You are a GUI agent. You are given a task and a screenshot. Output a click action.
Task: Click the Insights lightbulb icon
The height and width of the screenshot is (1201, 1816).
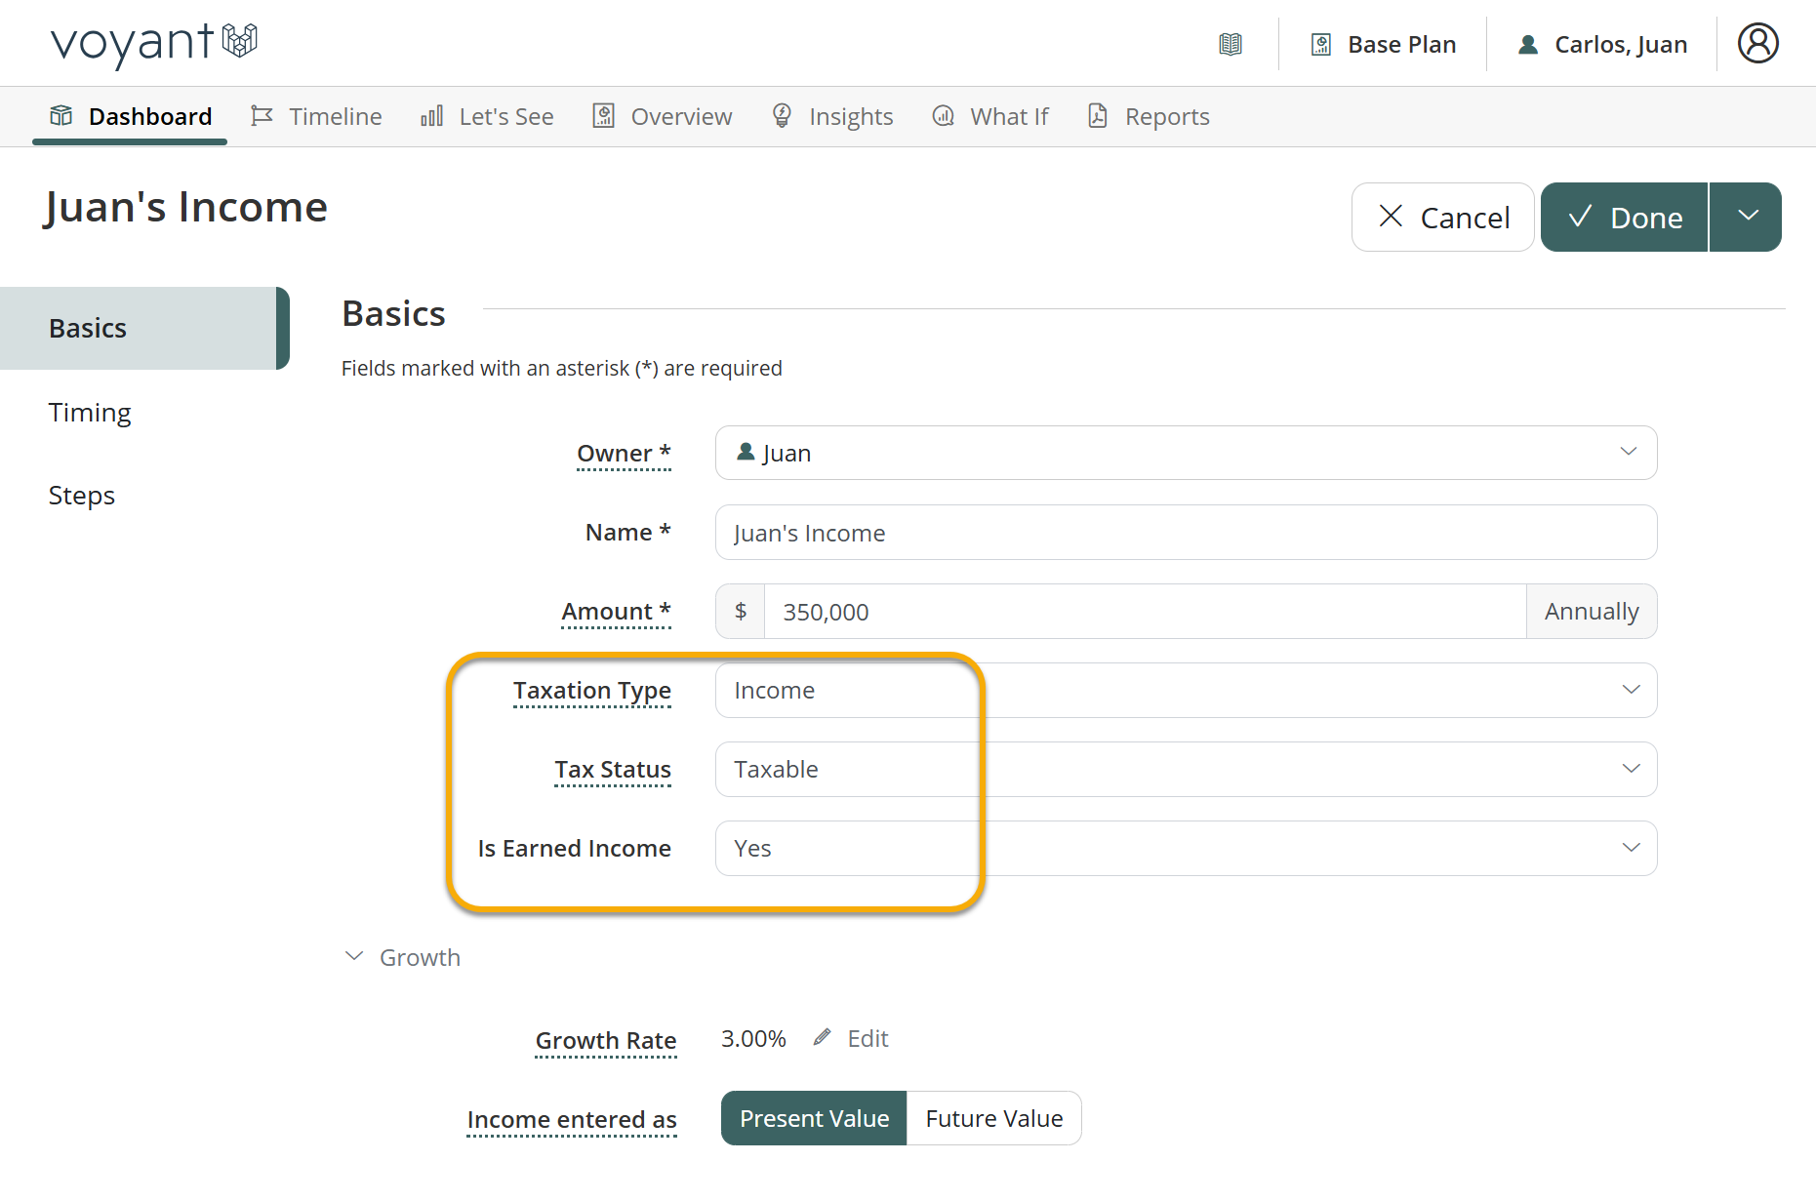coord(782,116)
